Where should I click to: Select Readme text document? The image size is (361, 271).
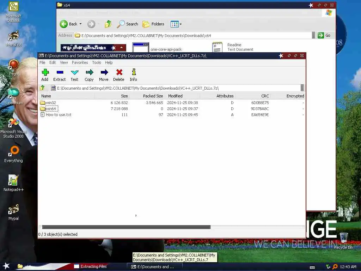click(233, 47)
